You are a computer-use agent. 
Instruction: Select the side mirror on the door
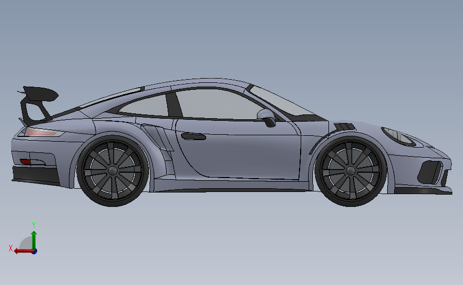coord(266,118)
